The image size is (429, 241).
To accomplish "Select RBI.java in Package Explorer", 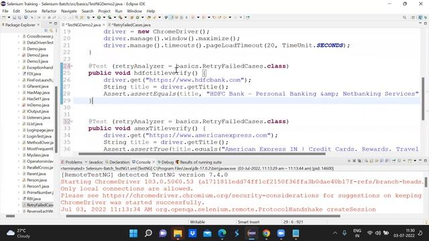I will tap(32, 199).
